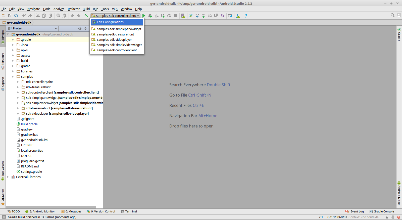Click the Revert purple arrow icon
The width and height of the screenshot is (402, 220).
(222, 16)
